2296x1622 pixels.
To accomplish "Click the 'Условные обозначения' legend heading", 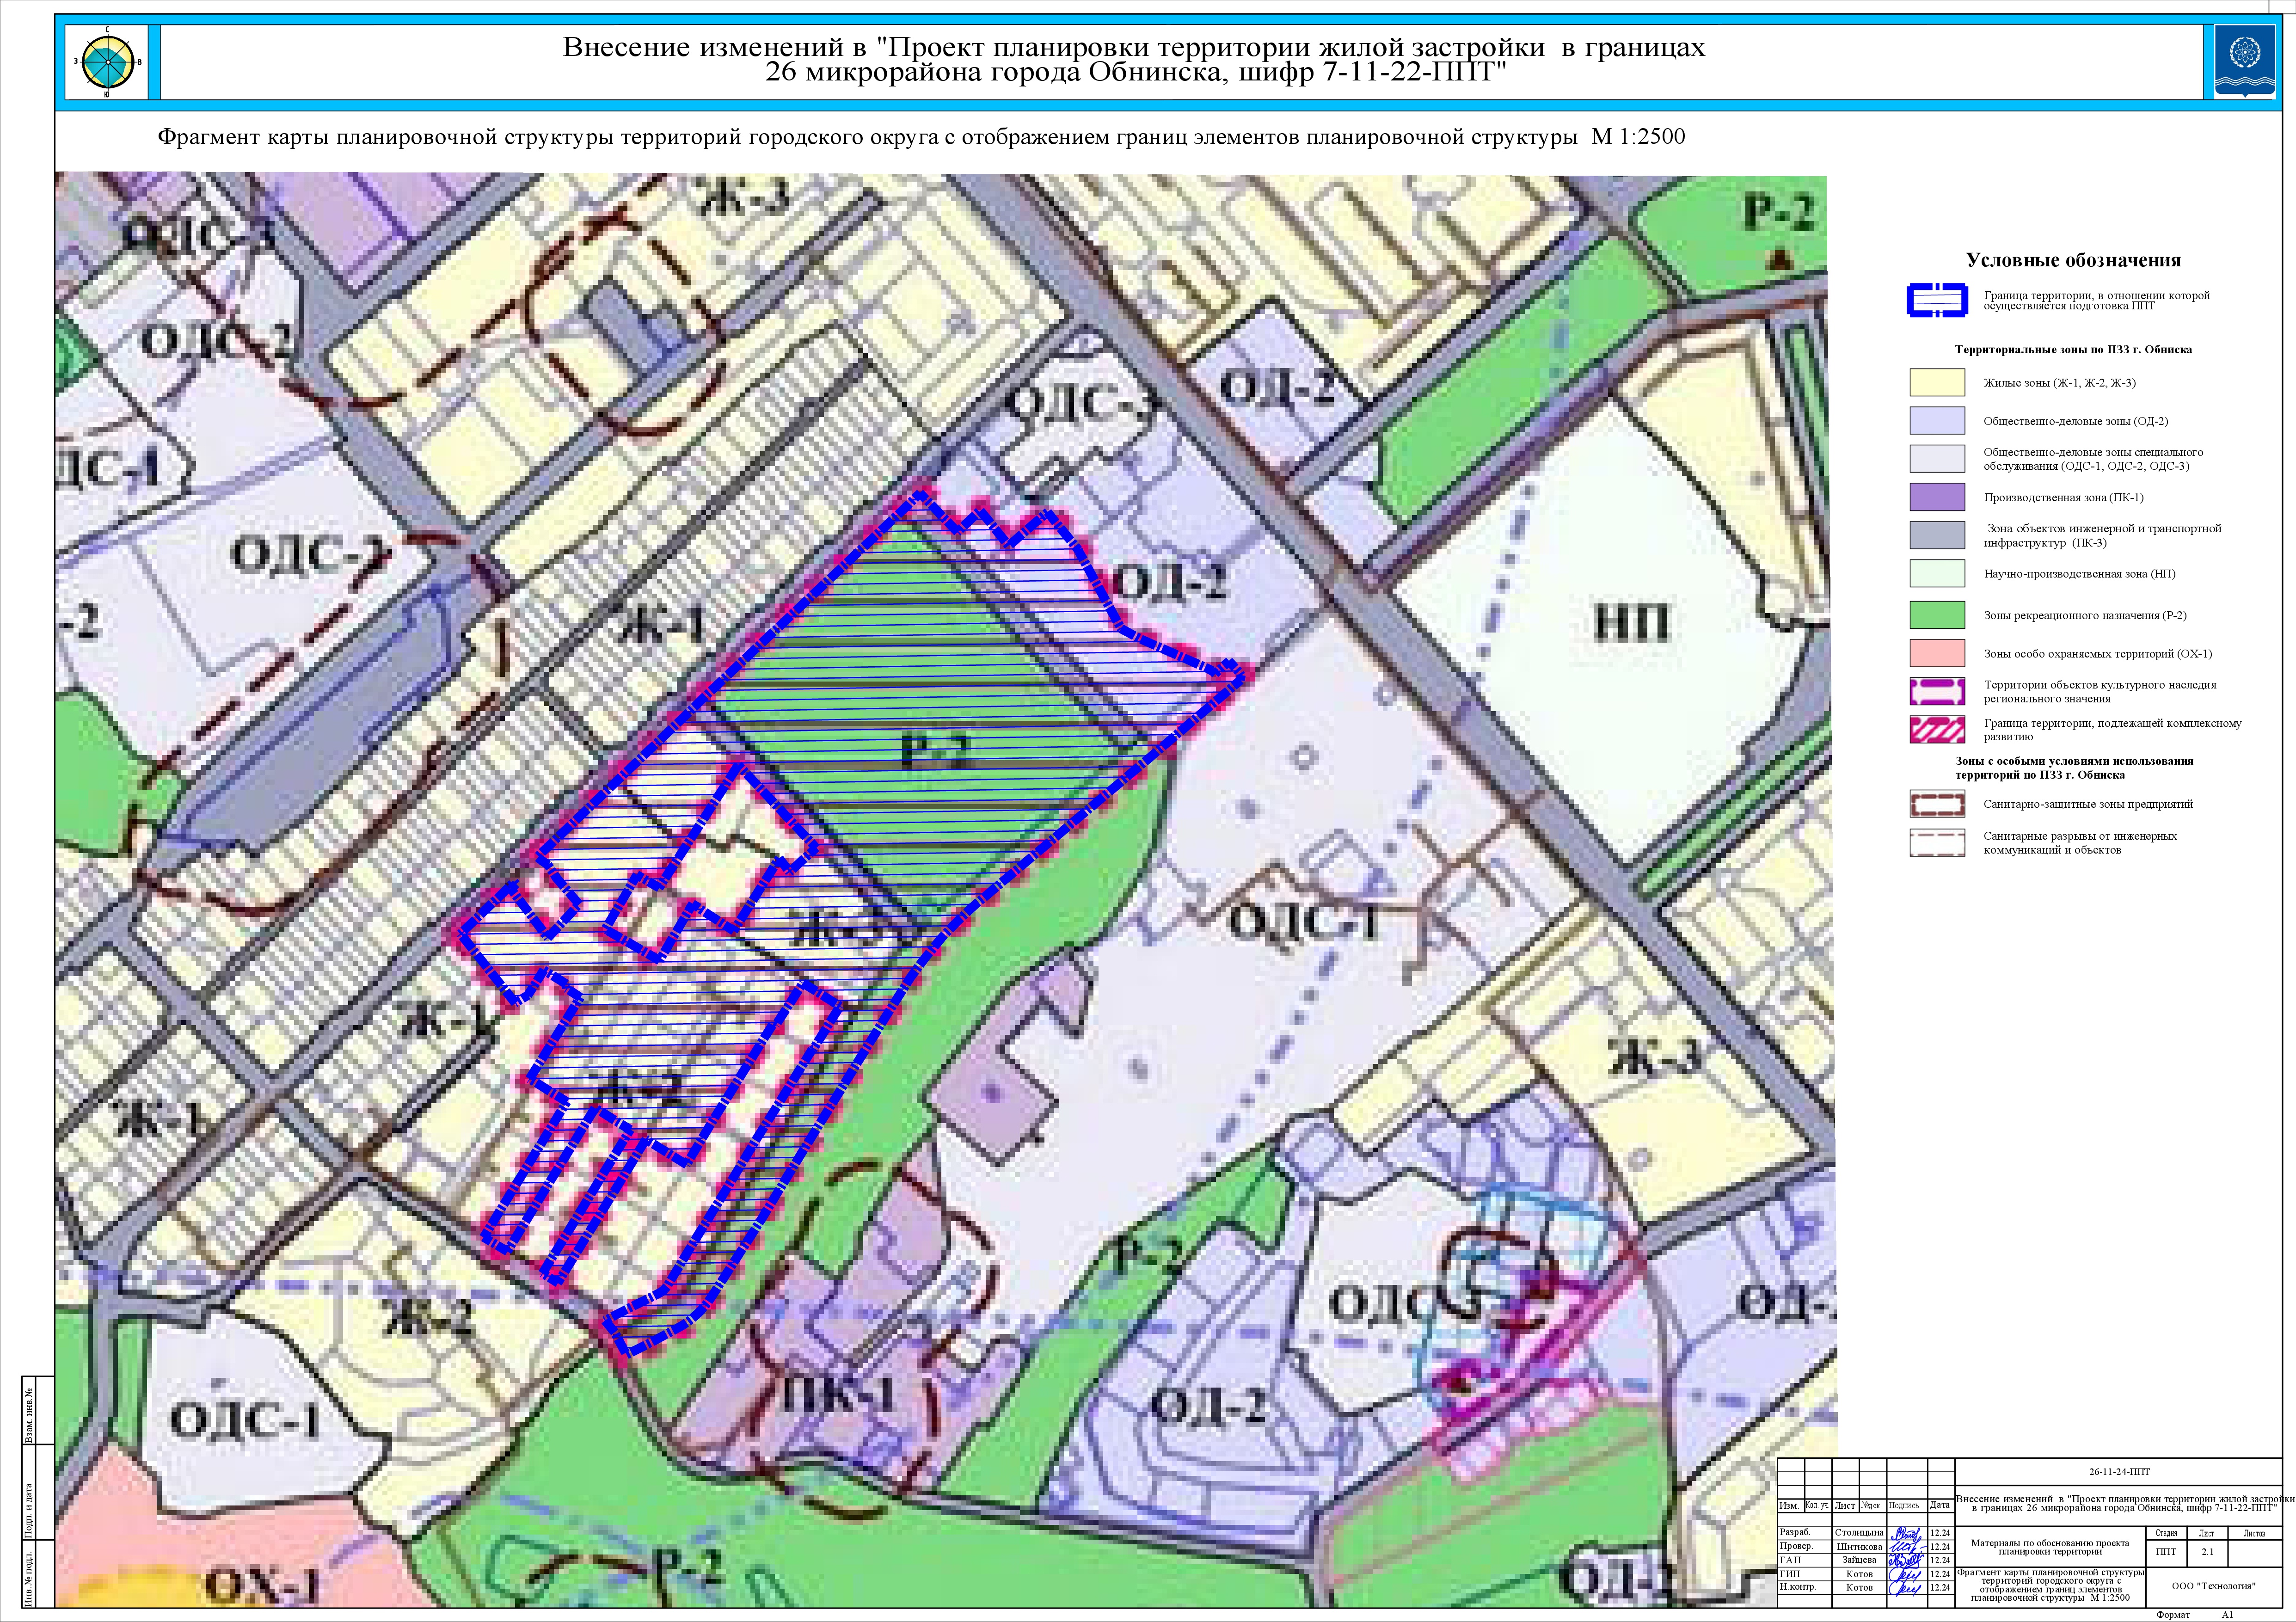I will (2073, 260).
